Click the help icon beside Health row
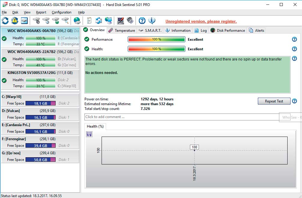Viewport: 302px width, 198px height. click(294, 49)
